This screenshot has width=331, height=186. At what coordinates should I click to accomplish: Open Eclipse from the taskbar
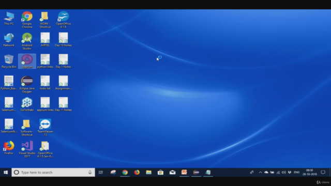pos(196,172)
